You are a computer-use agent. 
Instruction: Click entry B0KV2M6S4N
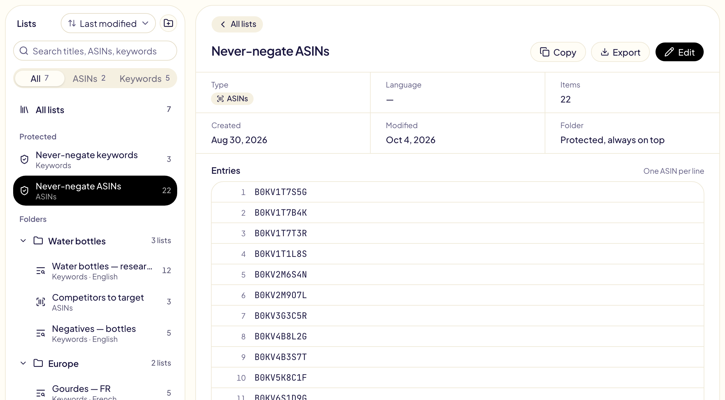coord(458,275)
